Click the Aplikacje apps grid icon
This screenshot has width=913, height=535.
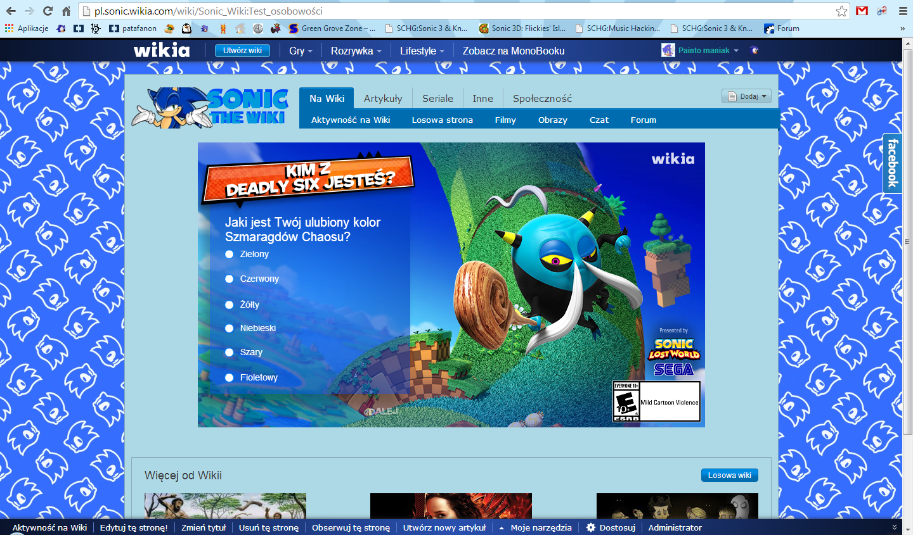(x=9, y=28)
